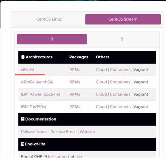The image size is (166, 158).
Task: Open the x86_64 download link
Action: [28, 70]
